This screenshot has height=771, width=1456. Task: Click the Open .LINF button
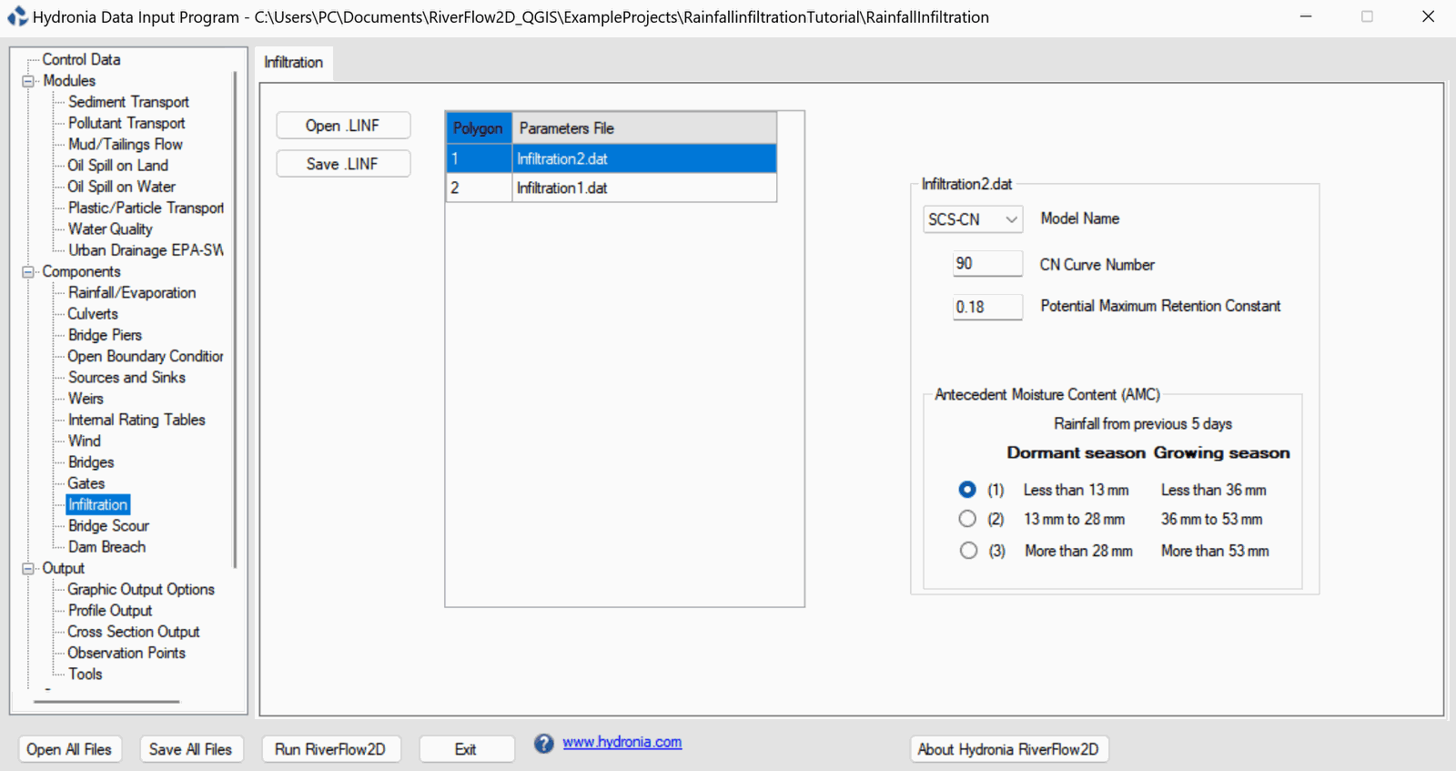(343, 126)
